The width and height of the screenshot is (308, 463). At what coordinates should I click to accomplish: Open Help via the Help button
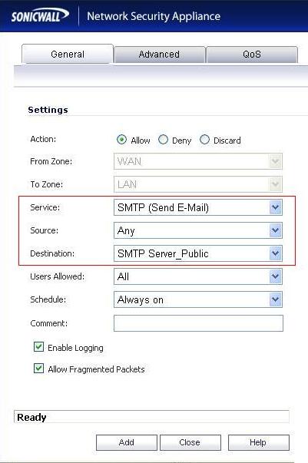pyautogui.click(x=258, y=442)
